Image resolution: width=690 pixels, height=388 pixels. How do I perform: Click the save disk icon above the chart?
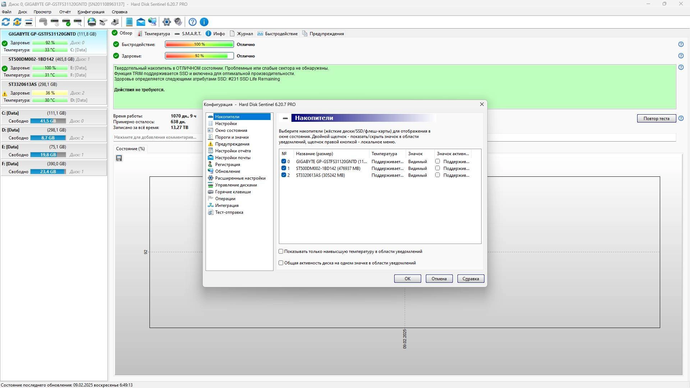tap(119, 158)
